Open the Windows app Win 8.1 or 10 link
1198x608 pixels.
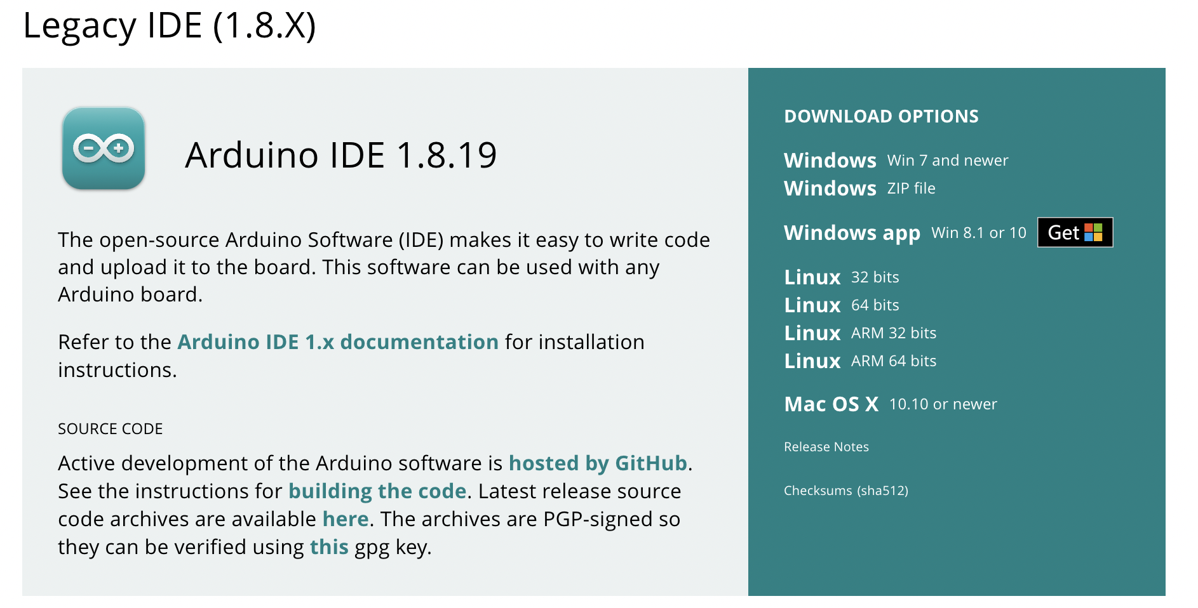(x=905, y=233)
